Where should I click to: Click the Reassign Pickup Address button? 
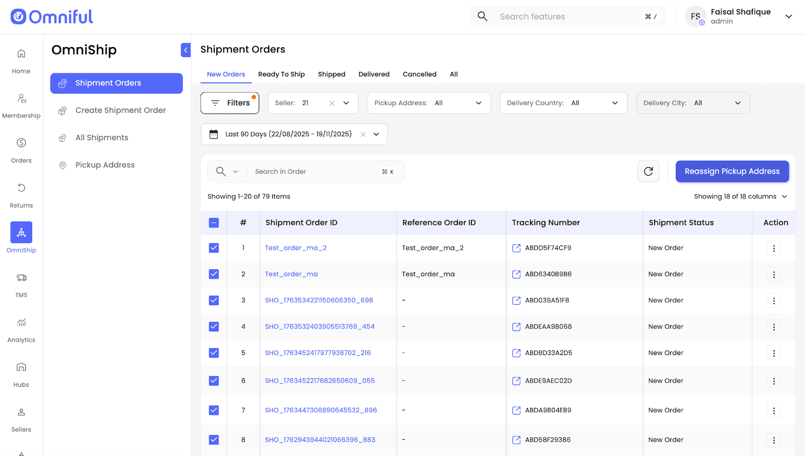click(732, 172)
